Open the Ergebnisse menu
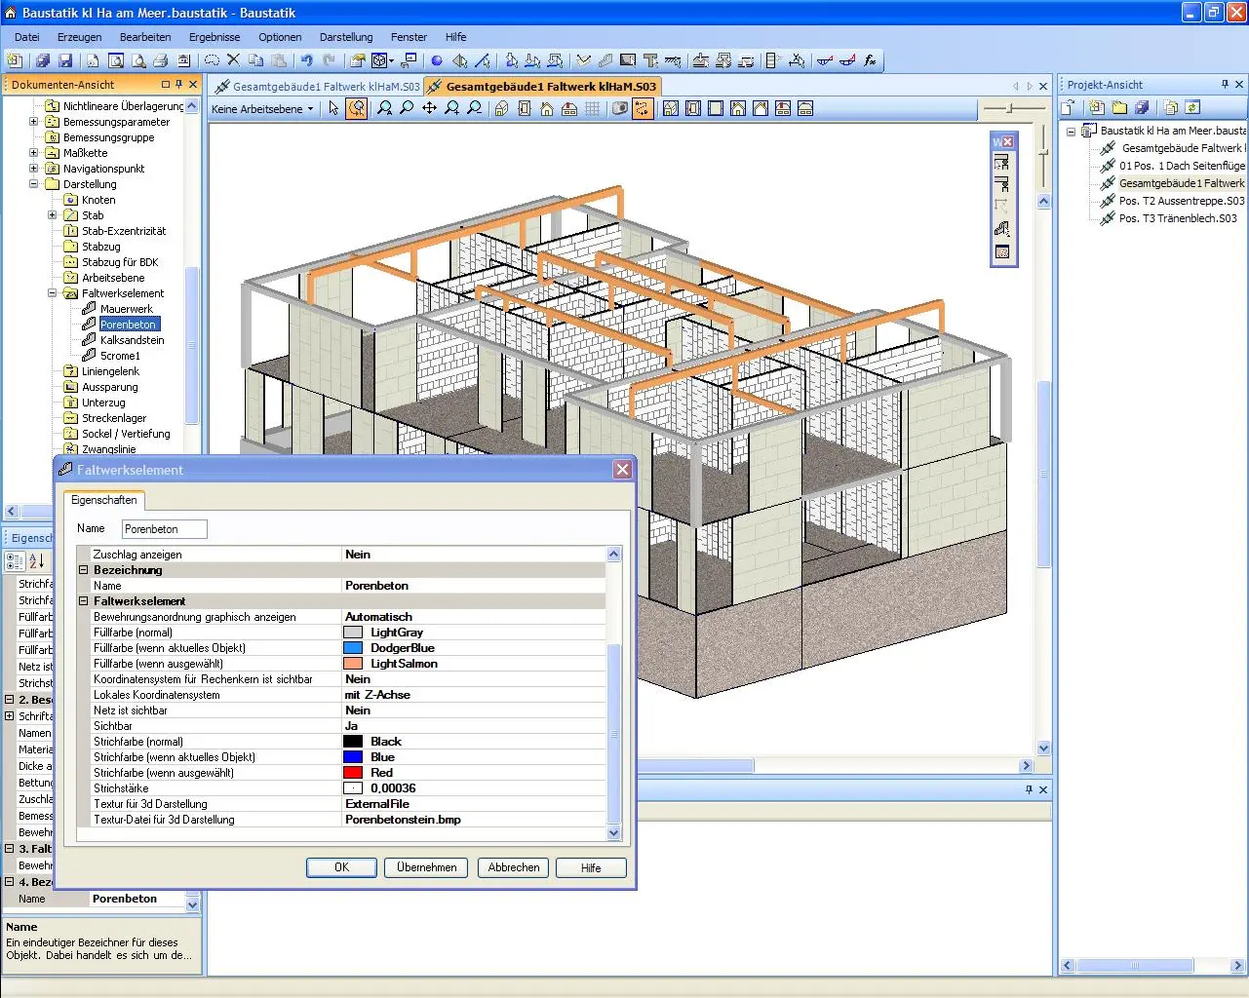 [215, 37]
